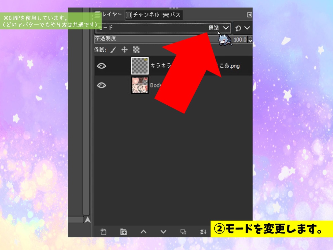The height and width of the screenshot is (250, 333).
Task: Click the Body layer thumbnail
Action: tap(140, 86)
